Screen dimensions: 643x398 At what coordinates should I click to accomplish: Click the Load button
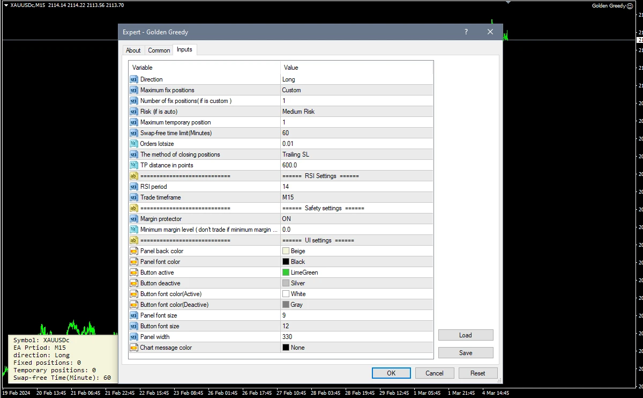[465, 335]
